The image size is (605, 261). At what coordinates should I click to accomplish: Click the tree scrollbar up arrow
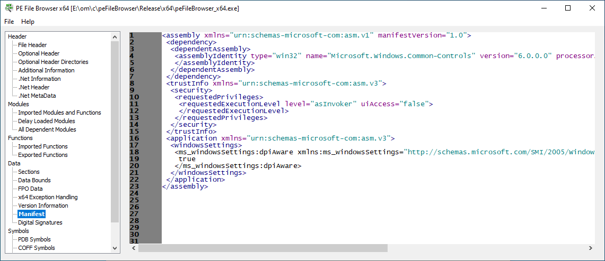115,37
